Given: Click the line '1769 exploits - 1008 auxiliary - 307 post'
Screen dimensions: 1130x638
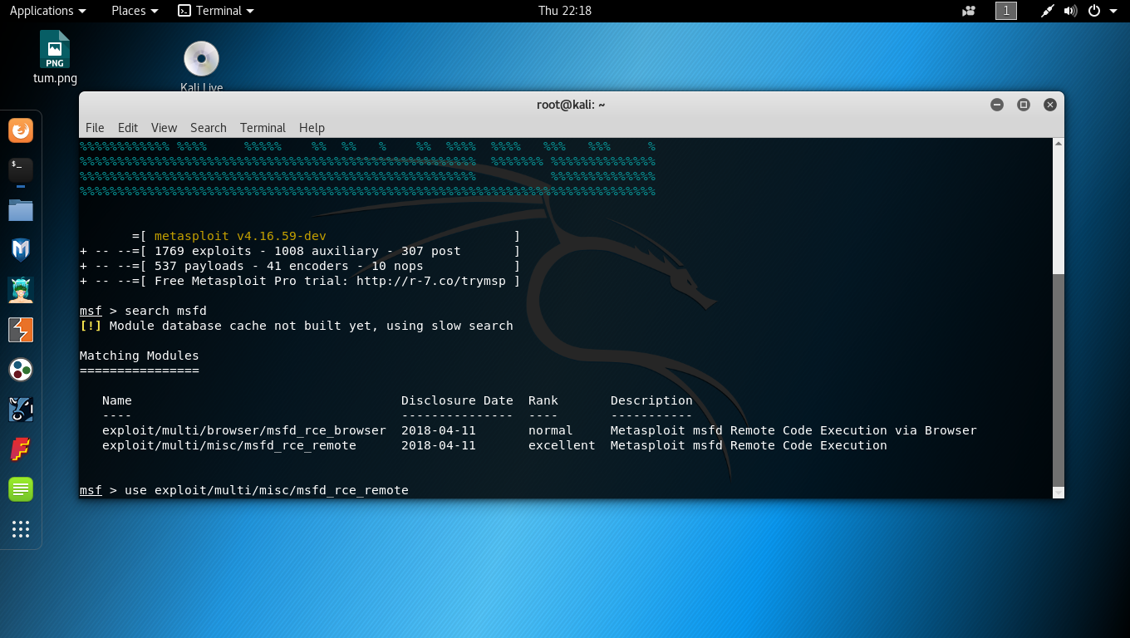Looking at the screenshot, I should [307, 252].
